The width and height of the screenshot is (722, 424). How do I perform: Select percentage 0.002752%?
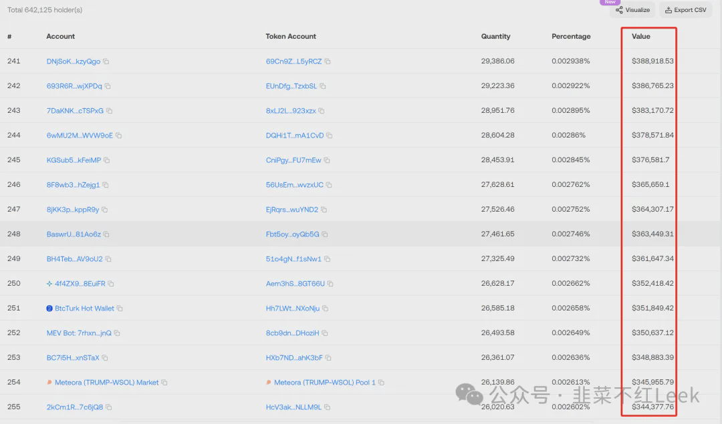pos(570,209)
